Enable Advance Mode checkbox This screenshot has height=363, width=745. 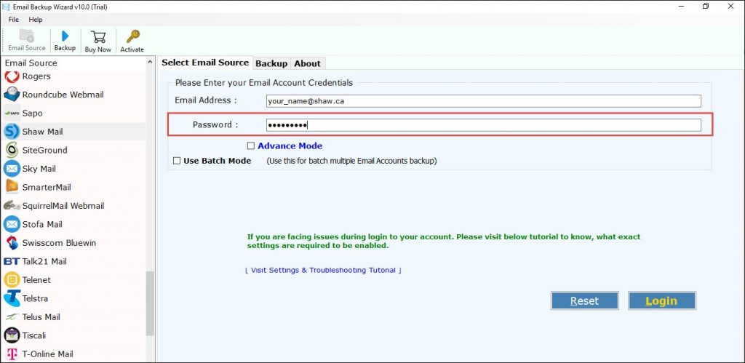pos(251,145)
